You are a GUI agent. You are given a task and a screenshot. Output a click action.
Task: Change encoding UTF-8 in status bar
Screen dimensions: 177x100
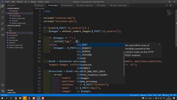point(150,95)
